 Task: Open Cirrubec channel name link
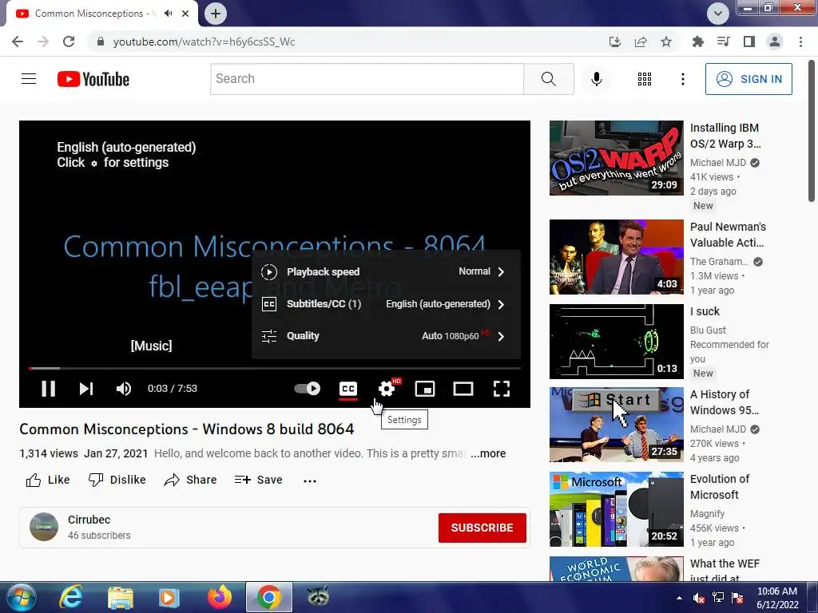(89, 520)
